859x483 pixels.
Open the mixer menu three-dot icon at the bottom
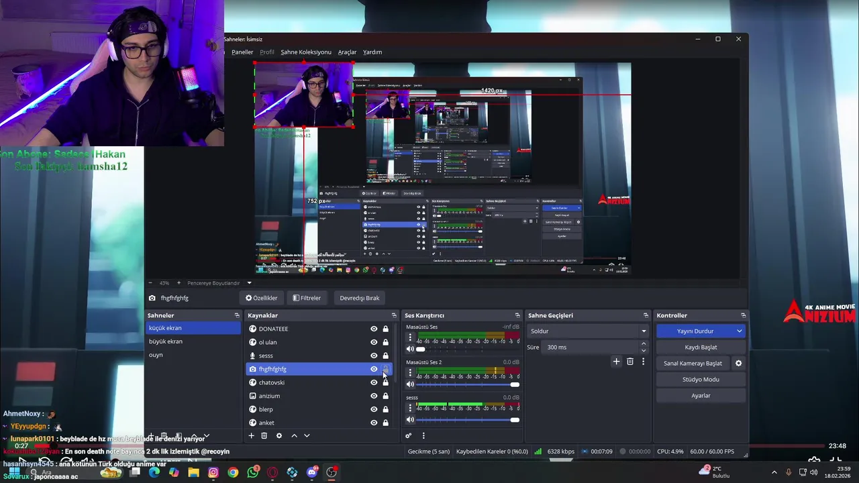pos(423,435)
